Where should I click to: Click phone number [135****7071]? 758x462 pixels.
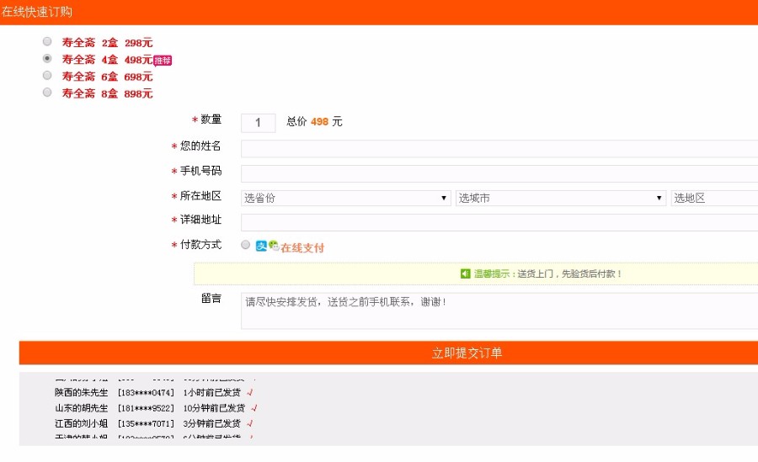146,423
